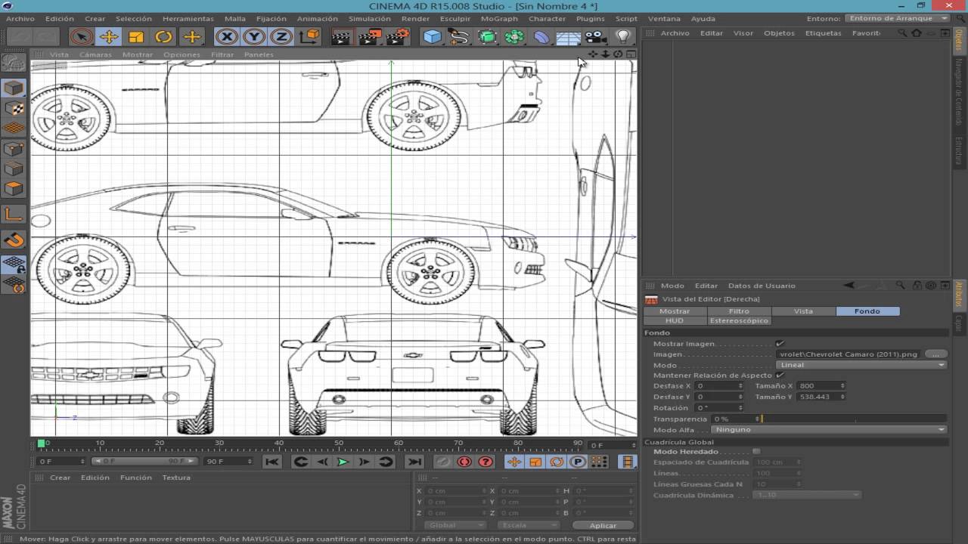Screen dimensions: 968x544
Task: Toggle Modo Heredado checkbox
Action: click(x=756, y=451)
